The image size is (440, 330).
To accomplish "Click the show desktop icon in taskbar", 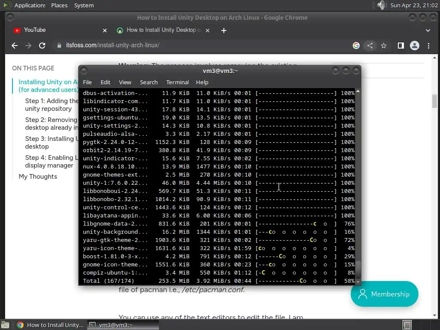I will [x=5, y=325].
